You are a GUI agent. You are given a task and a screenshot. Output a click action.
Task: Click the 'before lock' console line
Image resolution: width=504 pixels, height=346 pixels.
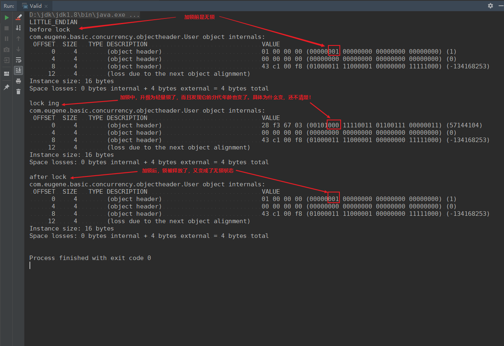click(50, 29)
